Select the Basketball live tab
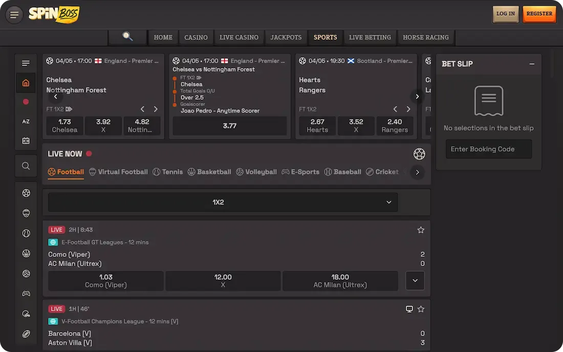The height and width of the screenshot is (352, 563). click(x=209, y=172)
